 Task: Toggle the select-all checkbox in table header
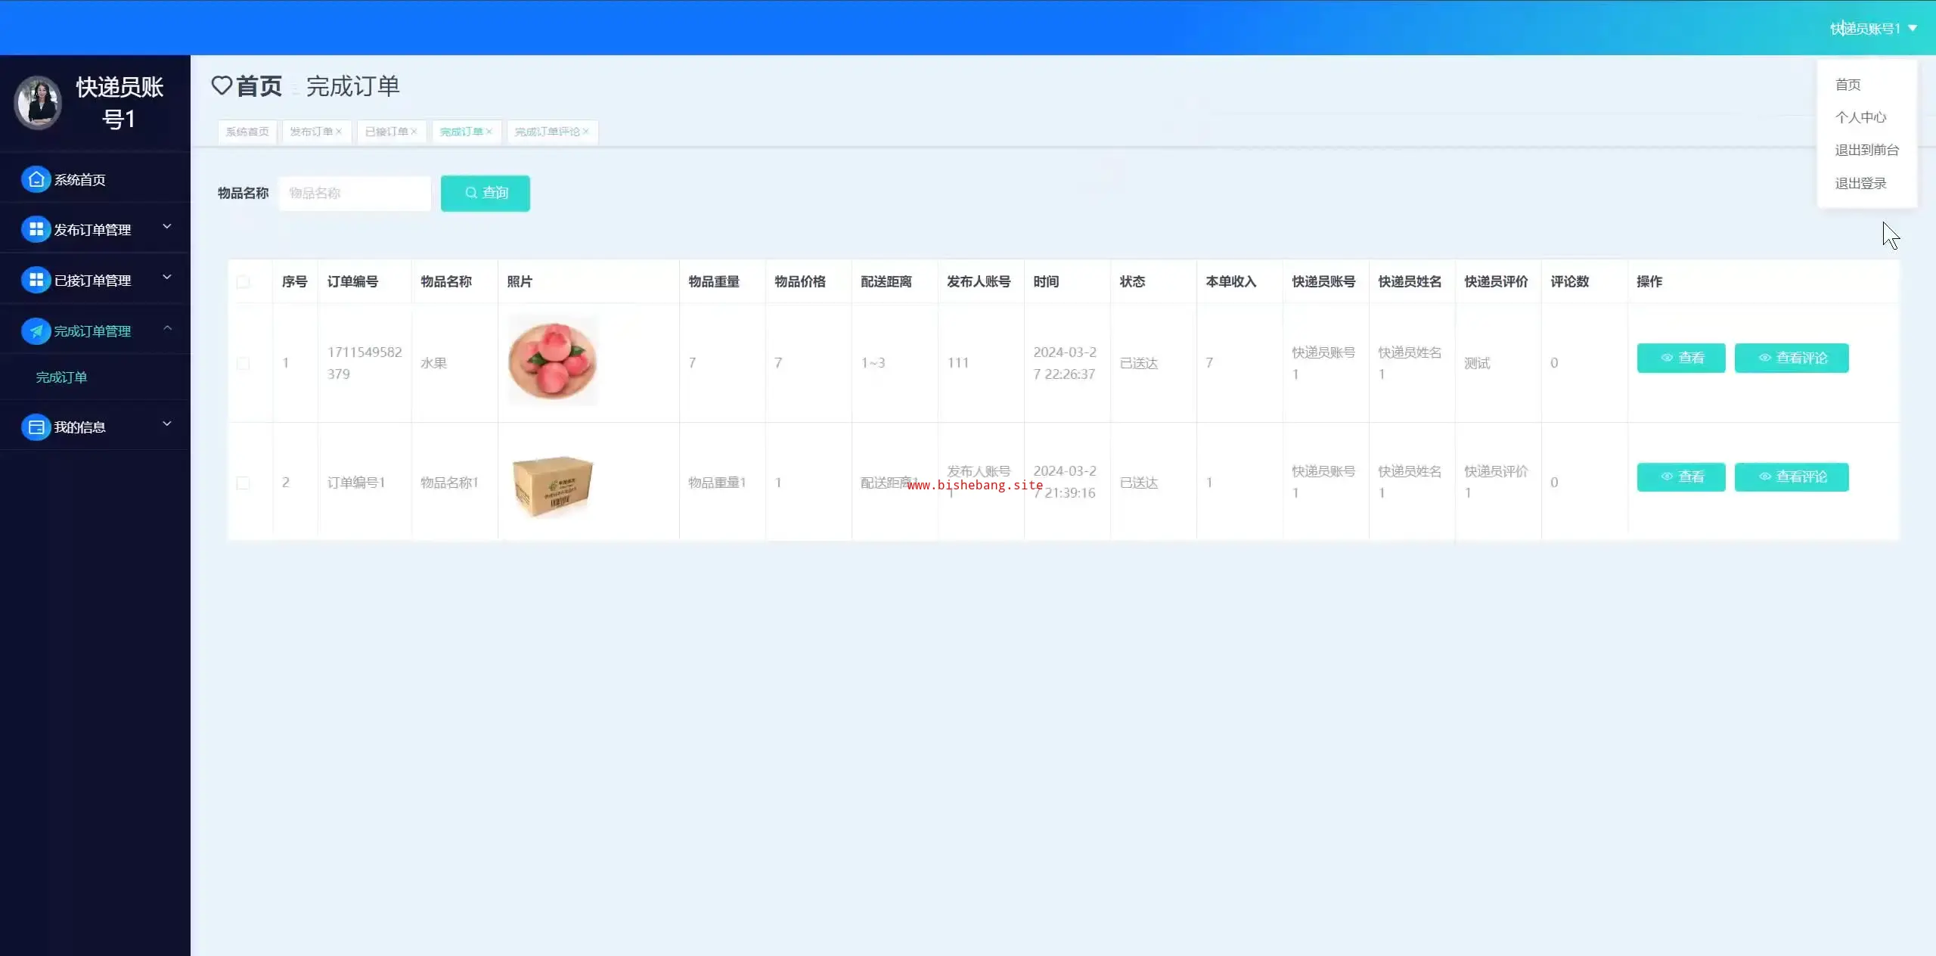[243, 282]
